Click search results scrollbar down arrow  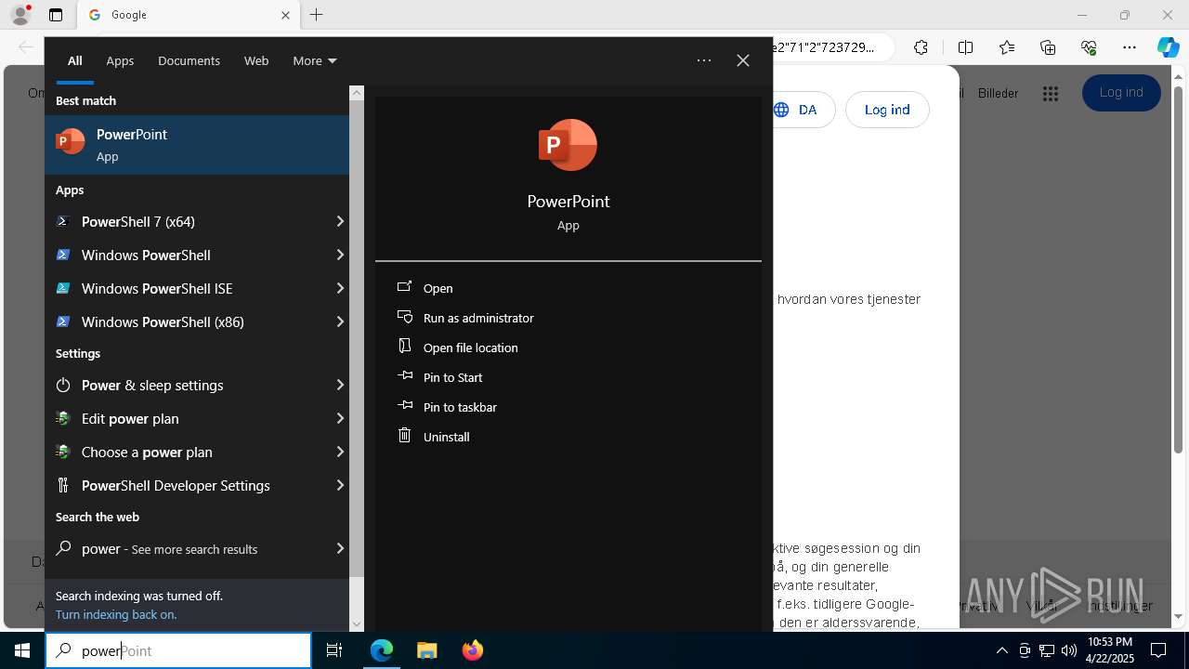[x=357, y=624]
